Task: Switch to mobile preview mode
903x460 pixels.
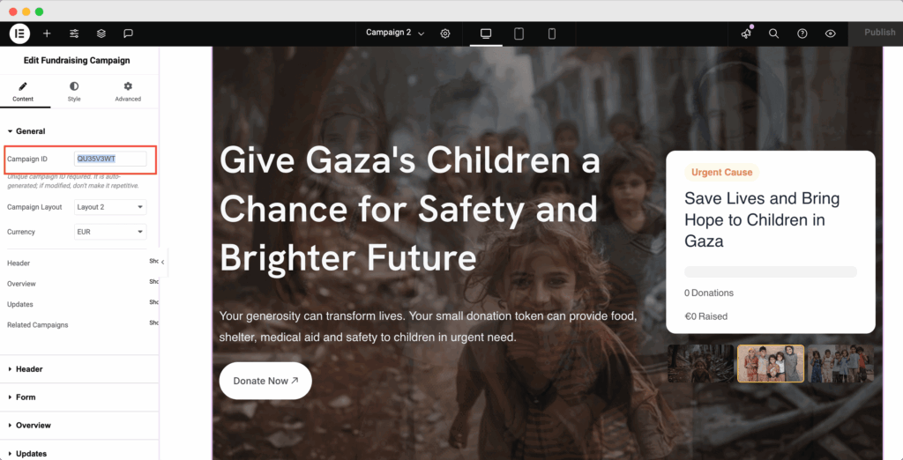Action: [x=552, y=33]
